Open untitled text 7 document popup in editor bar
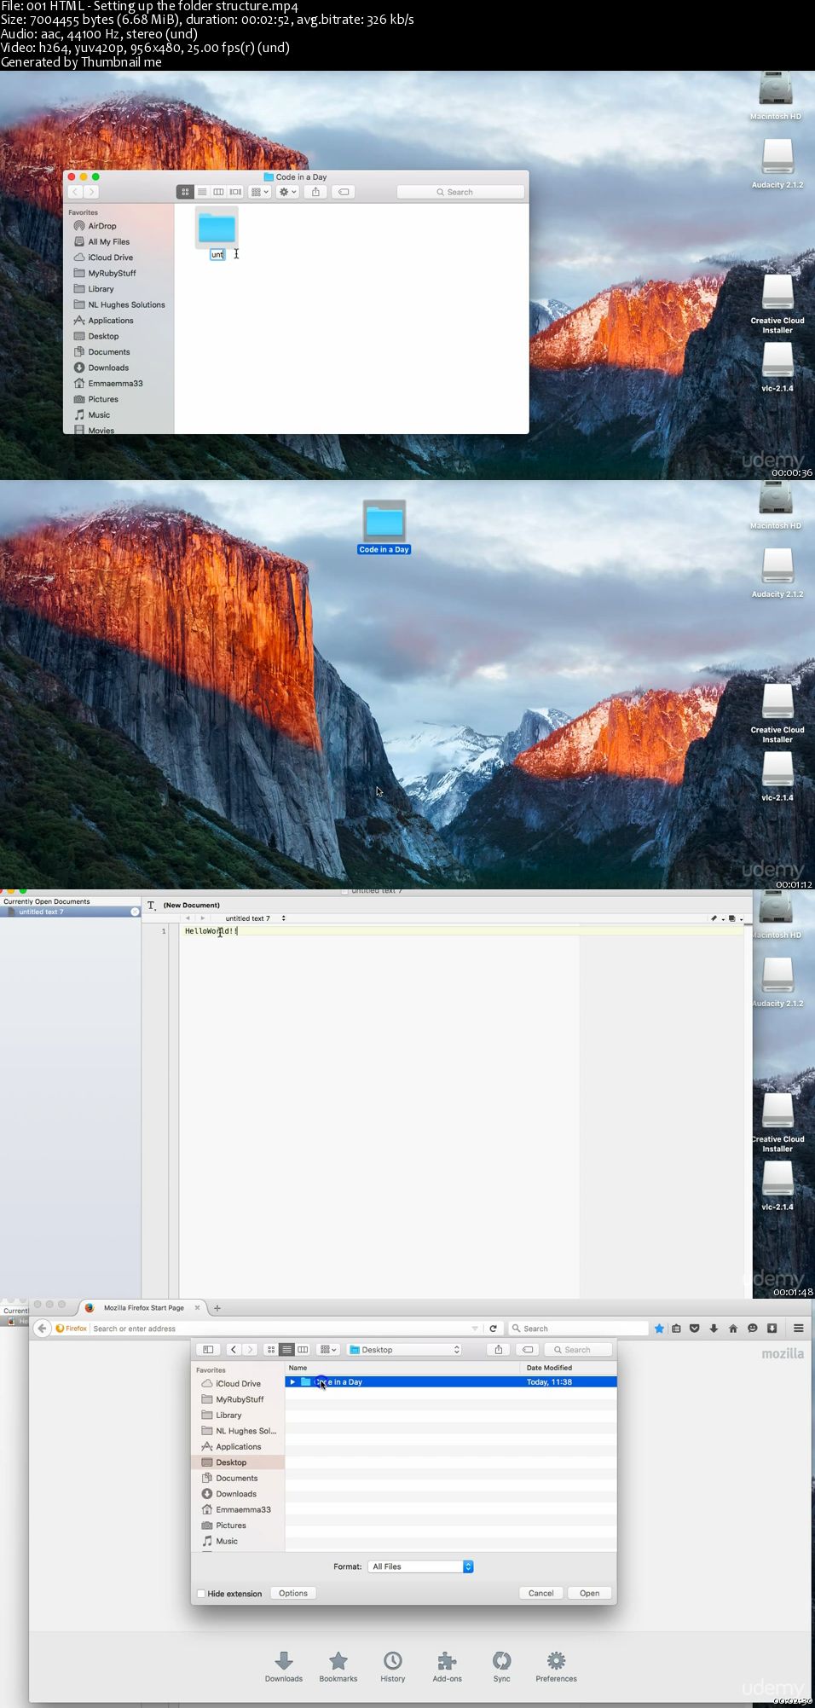The width and height of the screenshot is (815, 1708). coord(254,918)
